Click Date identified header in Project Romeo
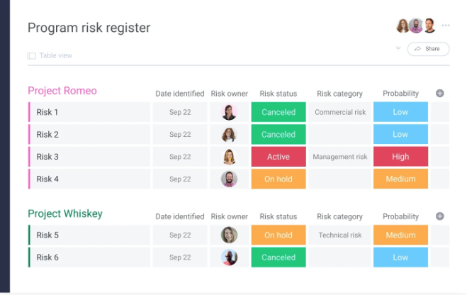Screen dimensions: 467x295 [180, 94]
